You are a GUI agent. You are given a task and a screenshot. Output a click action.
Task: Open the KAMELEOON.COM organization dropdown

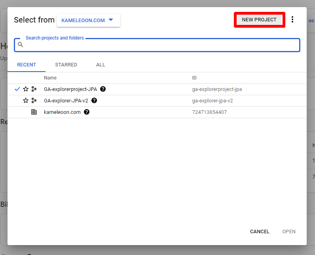[x=88, y=20]
